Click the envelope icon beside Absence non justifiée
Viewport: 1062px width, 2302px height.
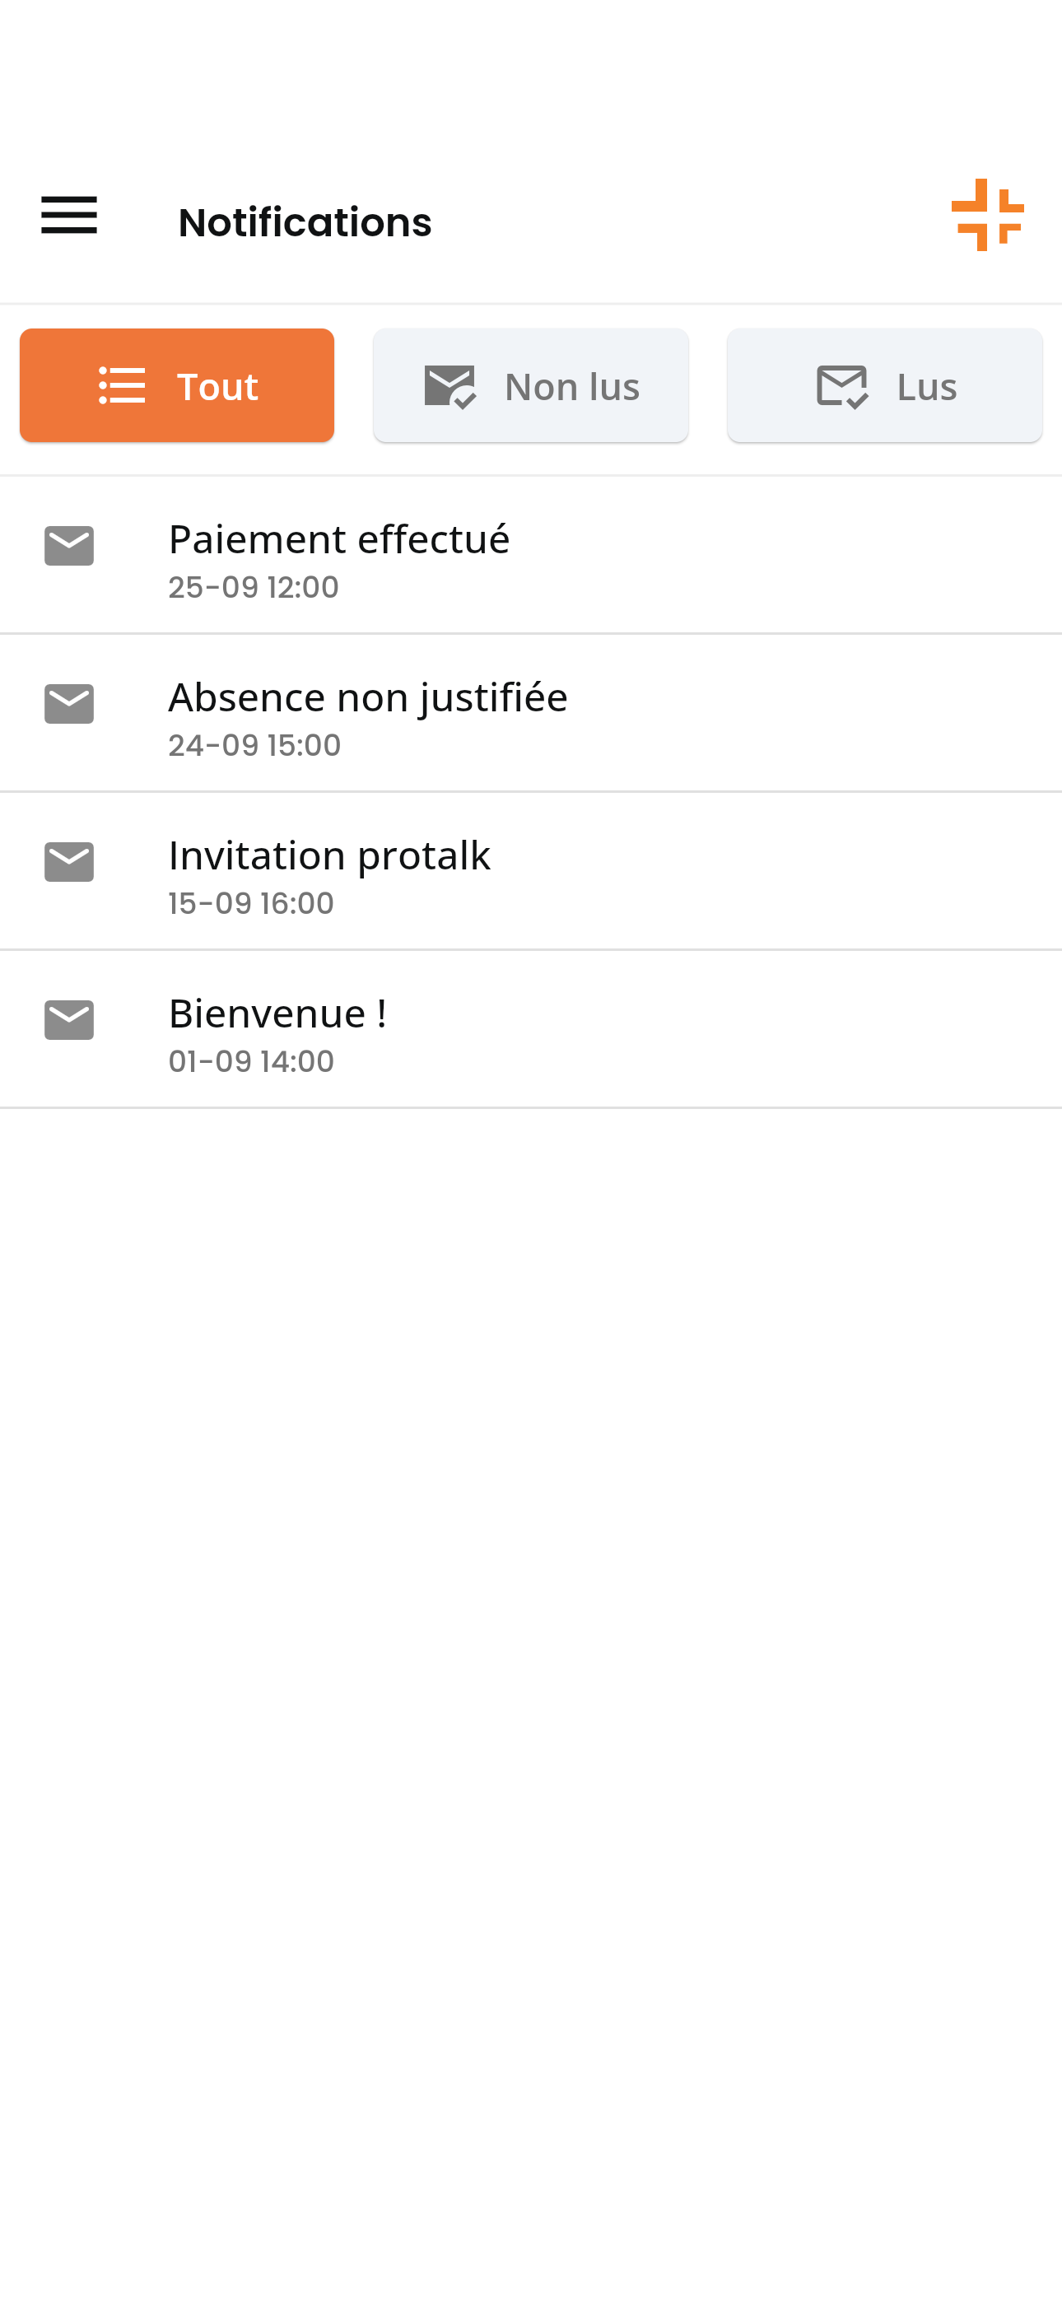tap(69, 704)
